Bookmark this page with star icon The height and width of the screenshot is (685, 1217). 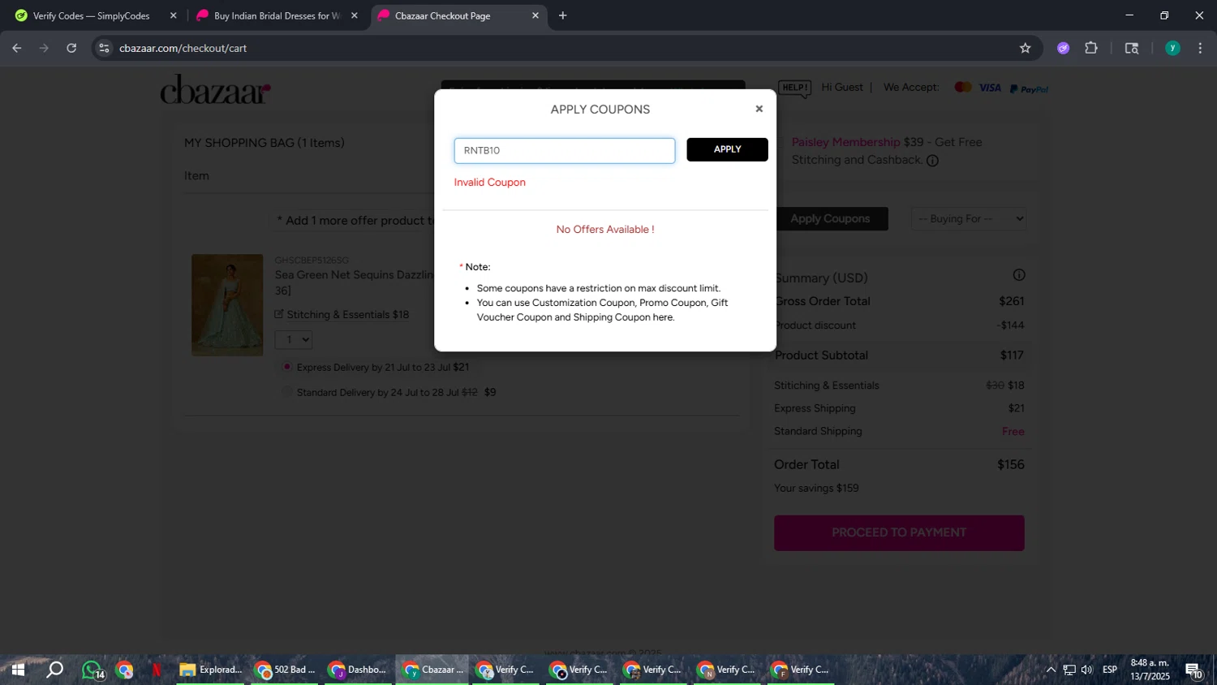click(1026, 48)
